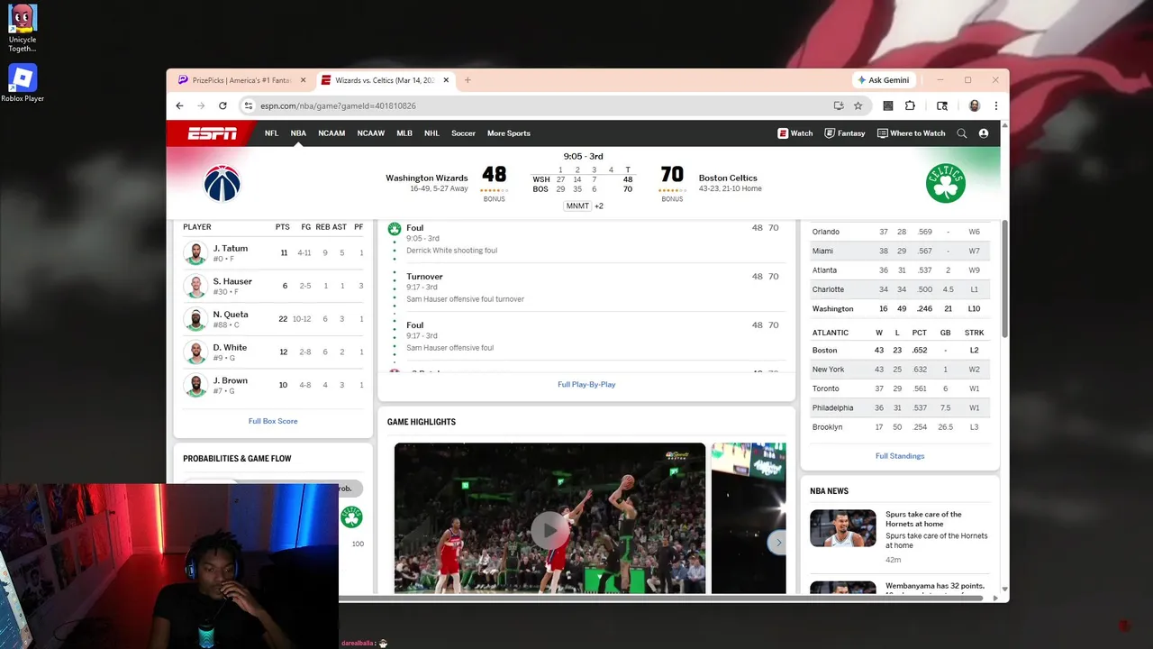Image resolution: width=1153 pixels, height=649 pixels.
Task: Open the Wembanyama has 32 points headline
Action: point(934,586)
